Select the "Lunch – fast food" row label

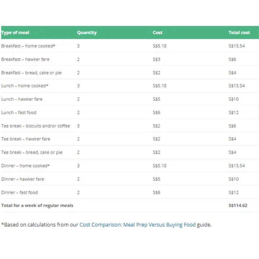19,113
